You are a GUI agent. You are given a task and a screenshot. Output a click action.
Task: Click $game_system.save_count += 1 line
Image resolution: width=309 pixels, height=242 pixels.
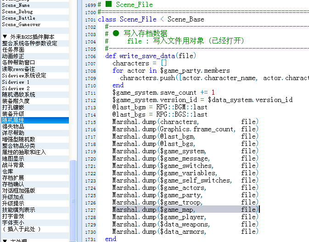[163, 92]
